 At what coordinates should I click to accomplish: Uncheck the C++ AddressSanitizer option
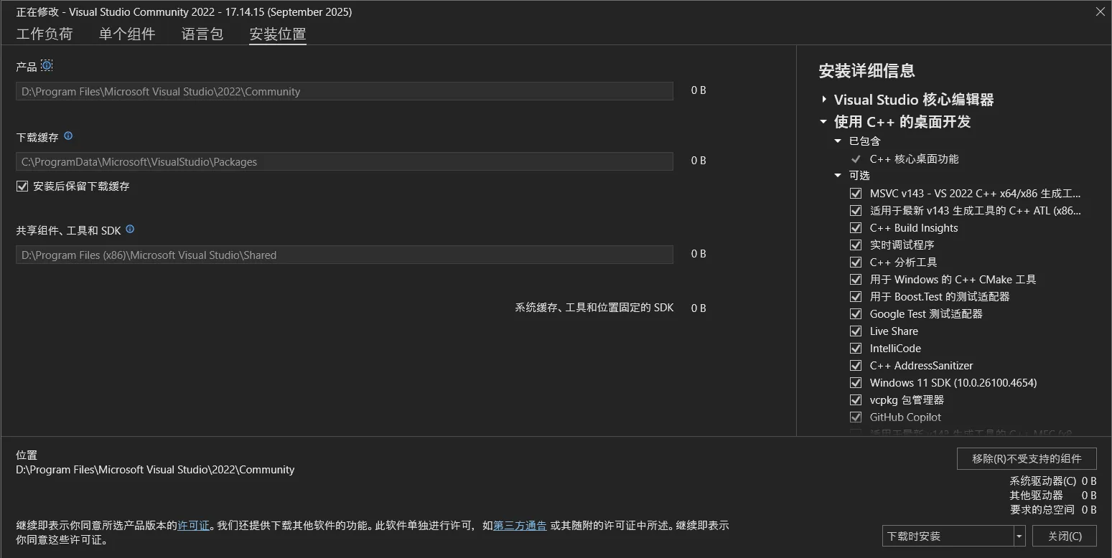855,366
